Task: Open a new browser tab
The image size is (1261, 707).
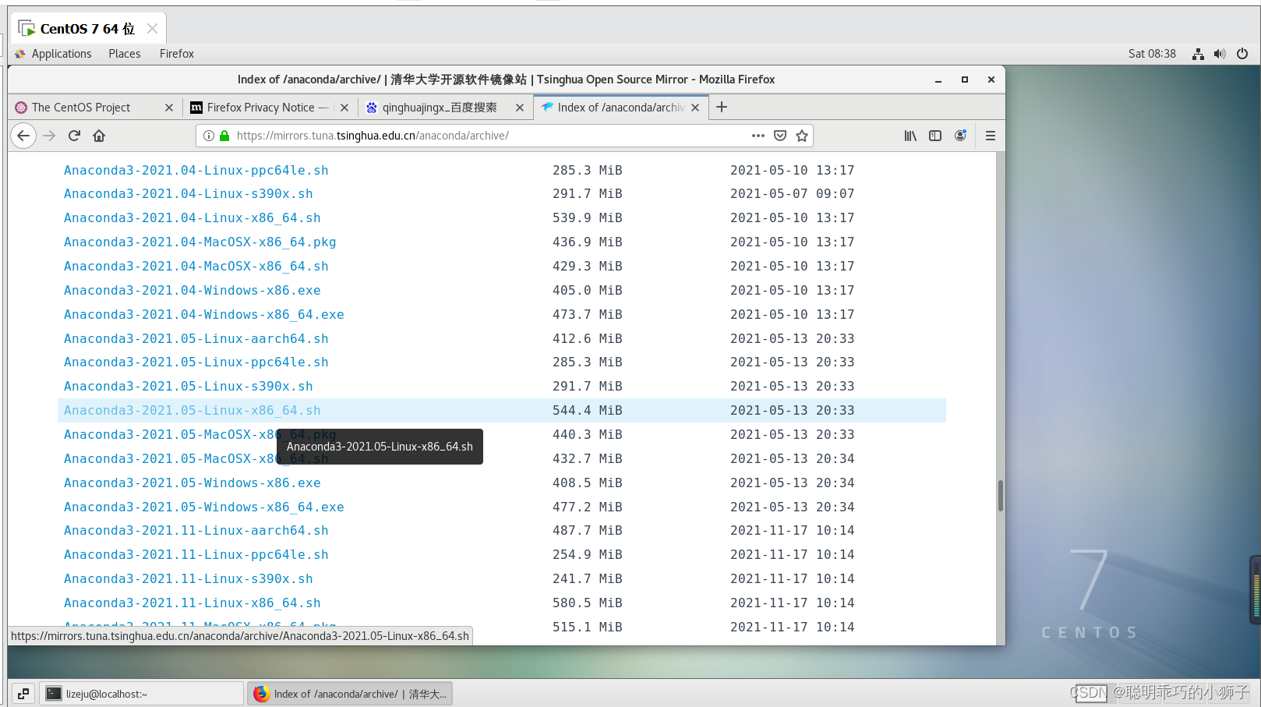Action: click(721, 107)
